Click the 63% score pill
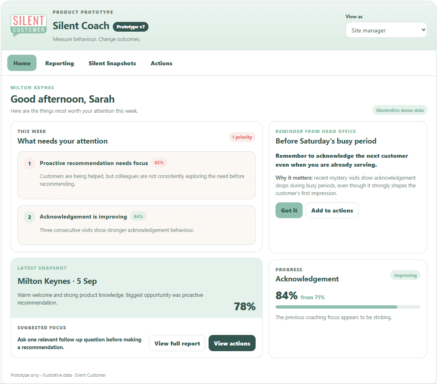The image size is (437, 384). [x=159, y=163]
